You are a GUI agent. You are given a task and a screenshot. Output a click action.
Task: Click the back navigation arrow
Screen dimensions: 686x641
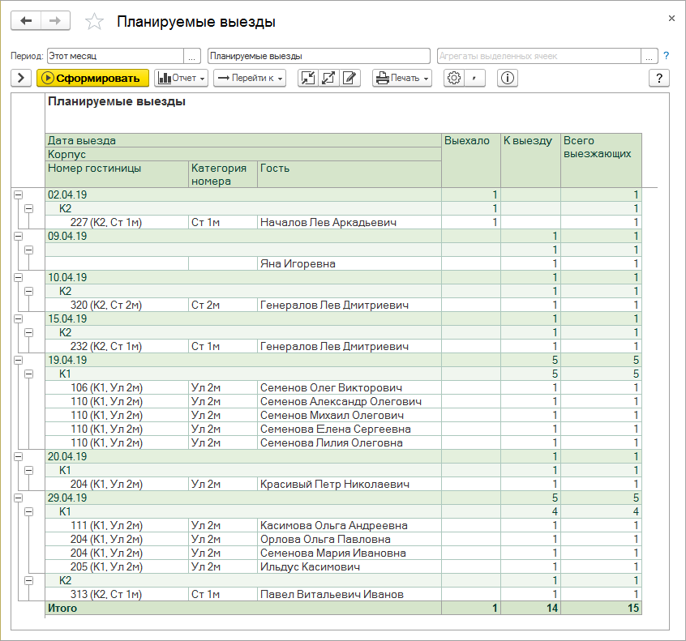[26, 22]
